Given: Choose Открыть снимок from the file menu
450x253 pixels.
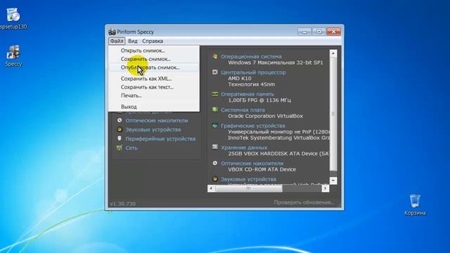Looking at the screenshot, I should (154, 51).
